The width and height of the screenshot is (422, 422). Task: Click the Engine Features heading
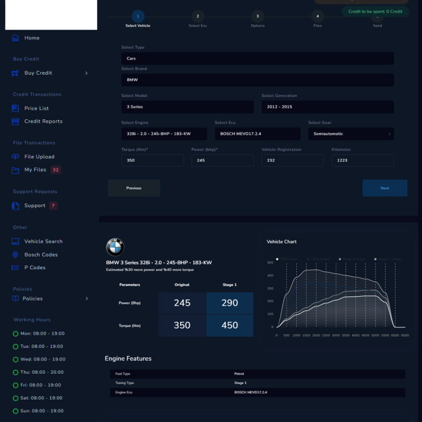click(128, 358)
